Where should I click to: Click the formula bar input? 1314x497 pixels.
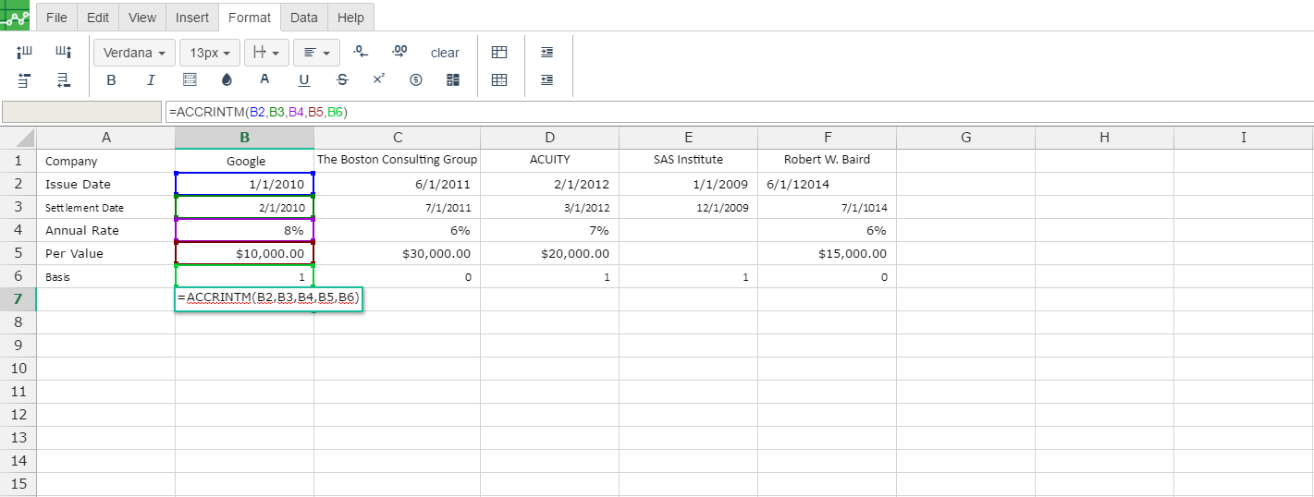(739, 112)
